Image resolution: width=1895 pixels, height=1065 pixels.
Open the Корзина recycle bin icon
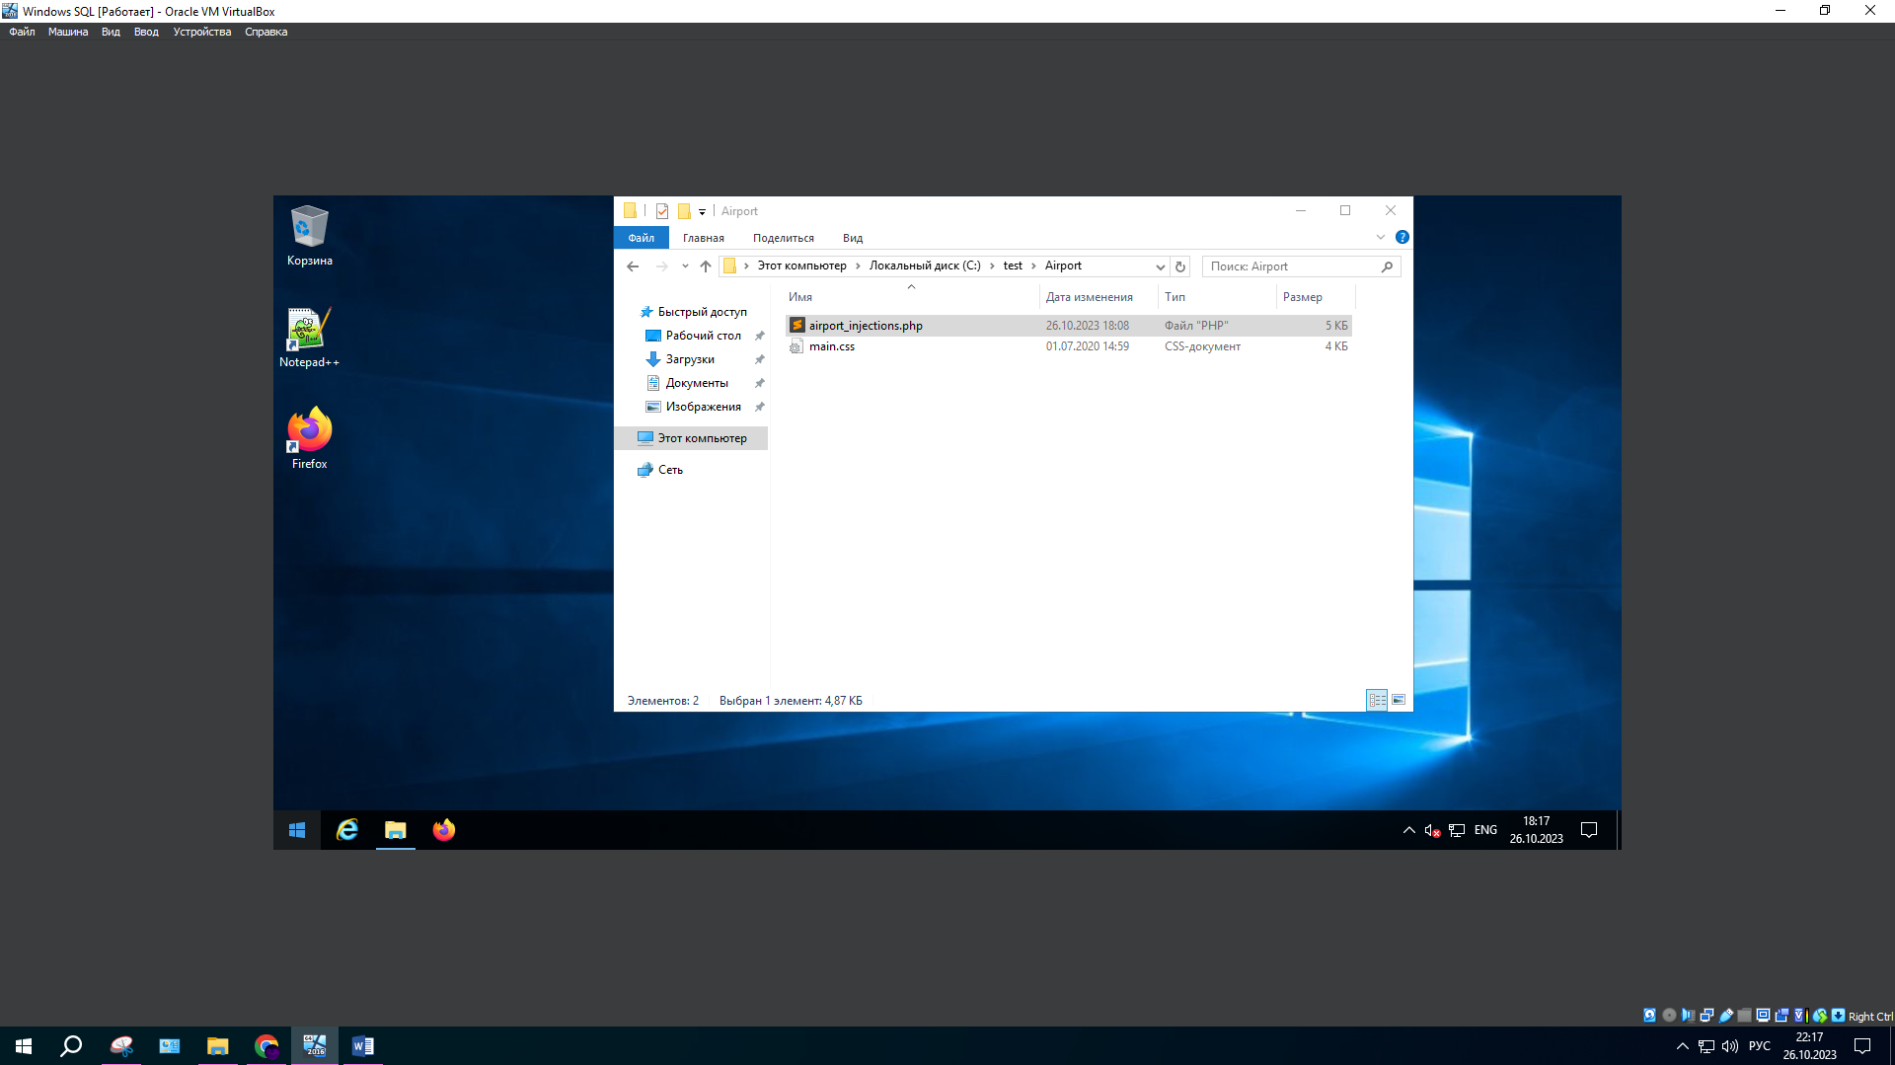click(309, 235)
